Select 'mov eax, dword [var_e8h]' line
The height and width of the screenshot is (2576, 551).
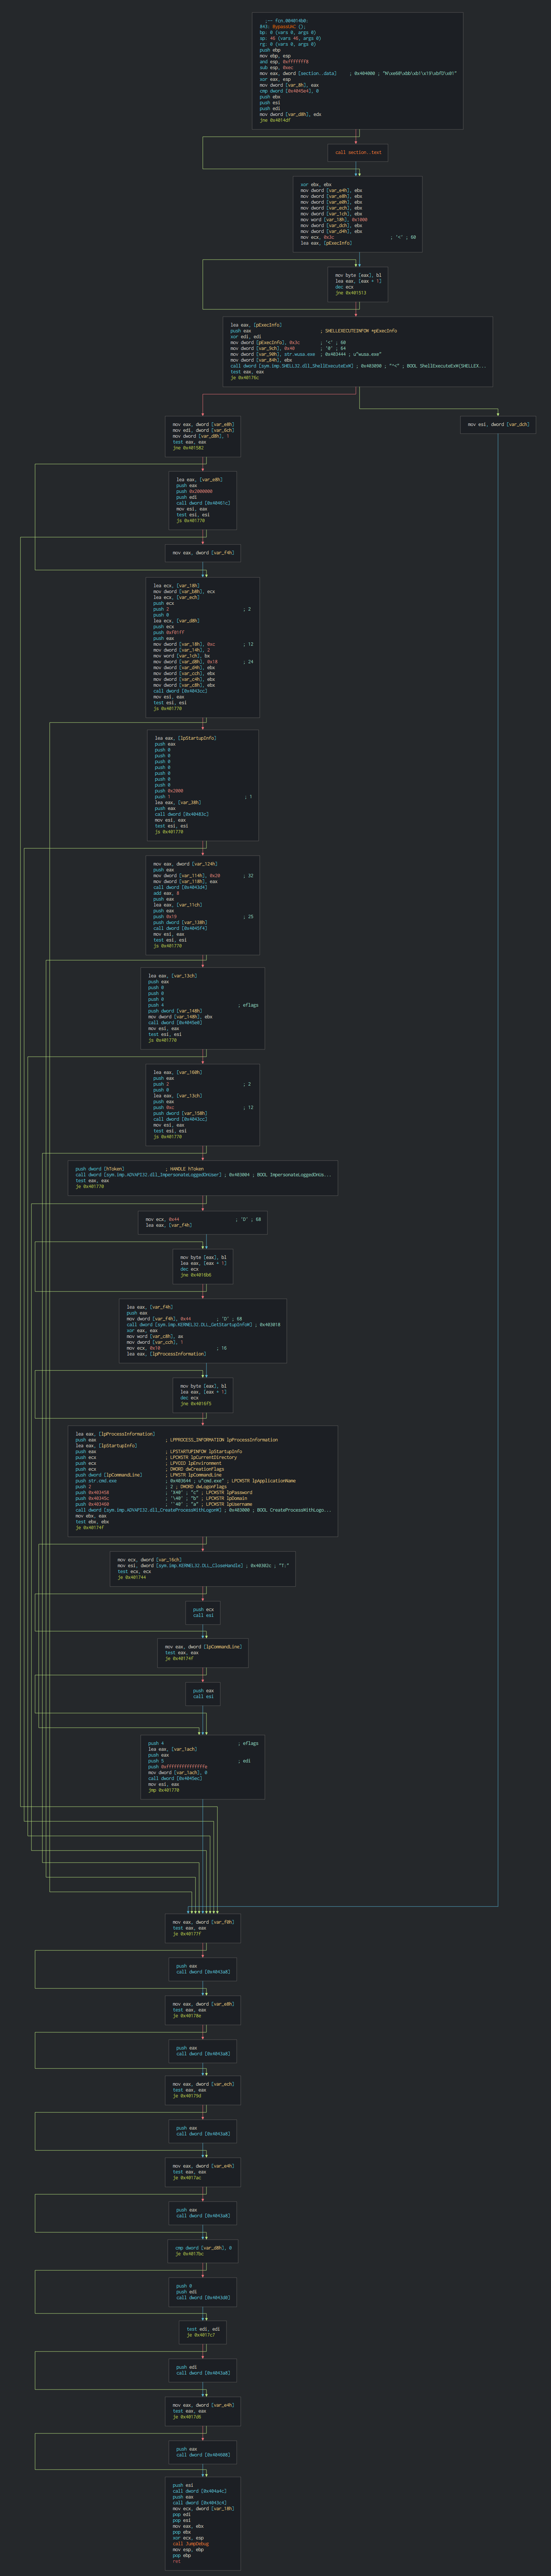(203, 2004)
